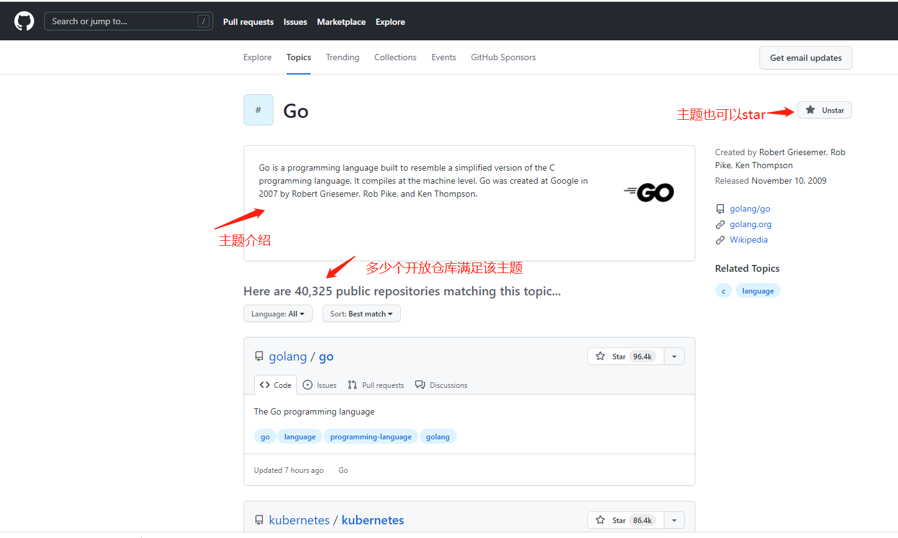The height and width of the screenshot is (538, 898).
Task: Click 'The Go programming language' description
Action: (314, 411)
